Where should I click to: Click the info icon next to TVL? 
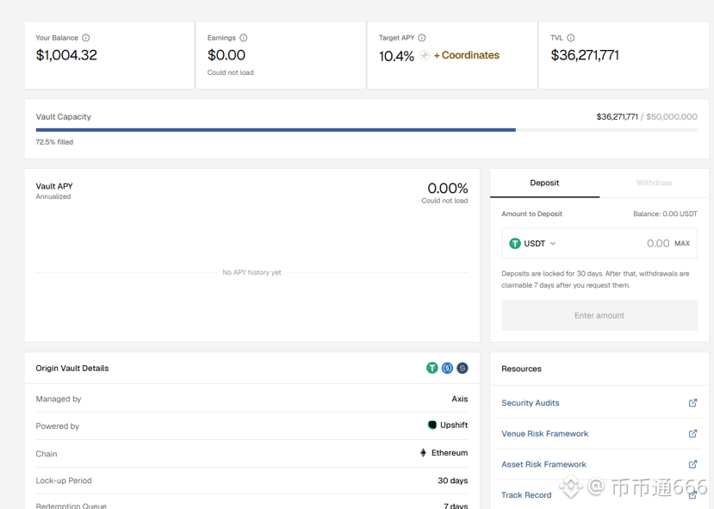(571, 38)
